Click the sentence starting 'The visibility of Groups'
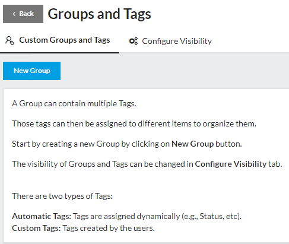 (x=147, y=164)
